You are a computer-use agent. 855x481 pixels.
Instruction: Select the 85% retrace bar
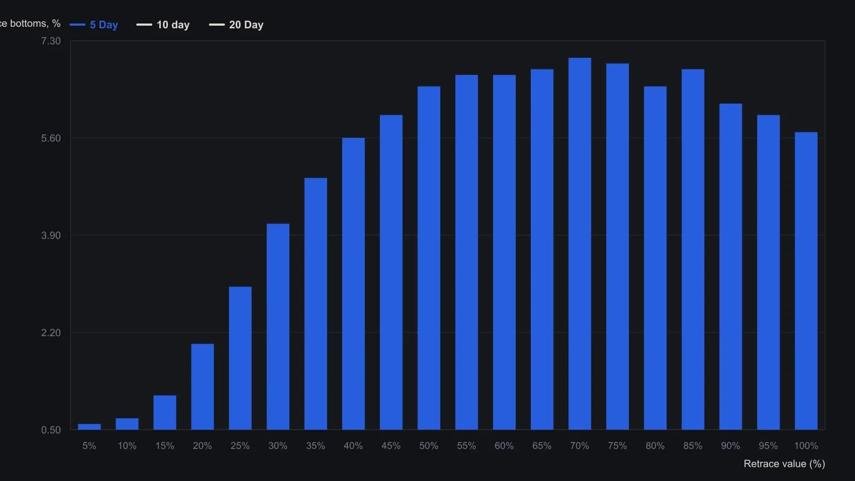coord(693,250)
